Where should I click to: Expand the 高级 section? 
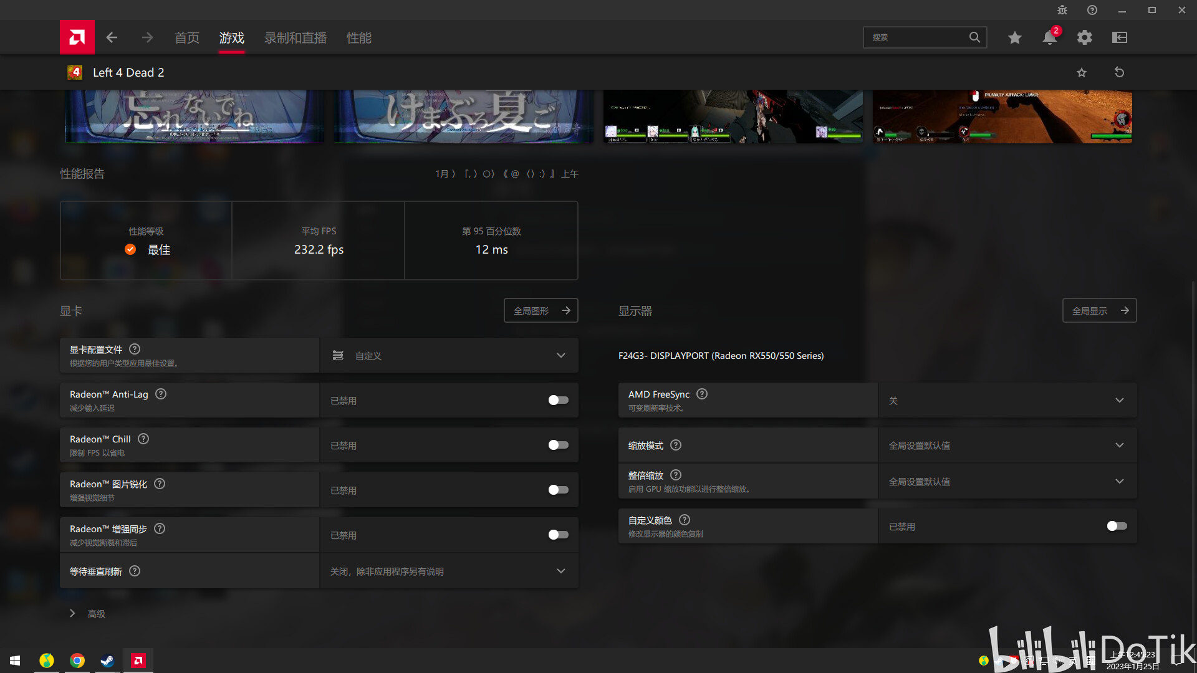click(87, 613)
